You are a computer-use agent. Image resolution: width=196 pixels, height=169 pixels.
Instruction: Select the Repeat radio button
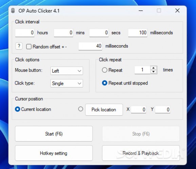104,70
